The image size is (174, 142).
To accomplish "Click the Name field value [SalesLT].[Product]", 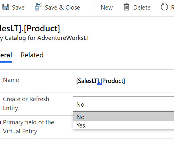I will pyautogui.click(x=101, y=81).
